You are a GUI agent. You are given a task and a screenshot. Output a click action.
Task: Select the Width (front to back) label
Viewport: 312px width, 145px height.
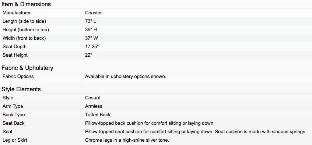coord(24,38)
